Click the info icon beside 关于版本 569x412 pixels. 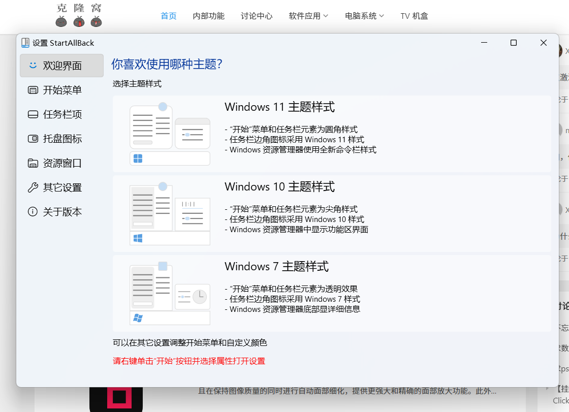coord(33,212)
